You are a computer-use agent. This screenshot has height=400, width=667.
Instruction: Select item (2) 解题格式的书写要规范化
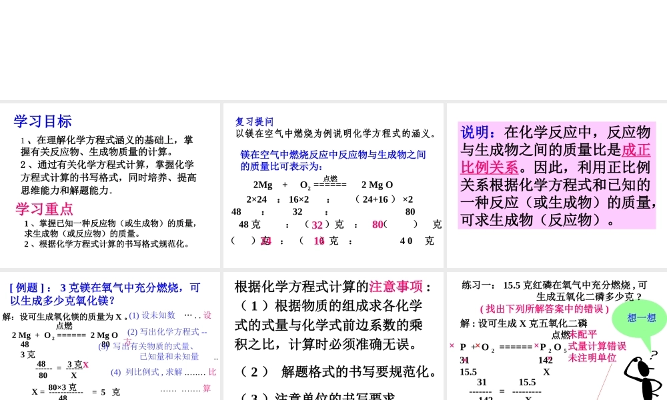(339, 372)
